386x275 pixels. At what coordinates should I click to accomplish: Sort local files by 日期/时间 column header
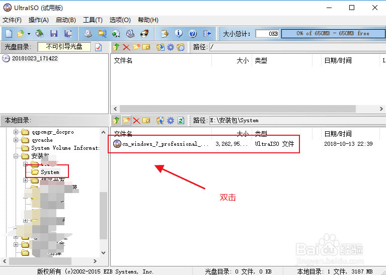pos(350,134)
